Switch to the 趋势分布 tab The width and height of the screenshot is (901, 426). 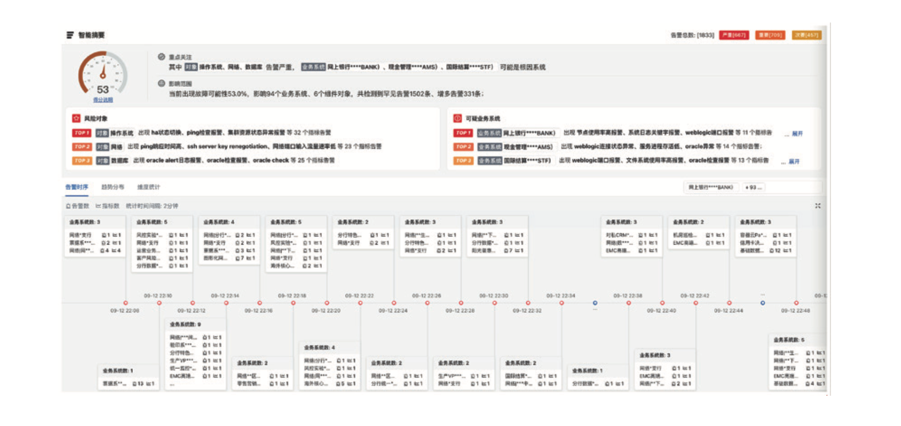pos(112,187)
